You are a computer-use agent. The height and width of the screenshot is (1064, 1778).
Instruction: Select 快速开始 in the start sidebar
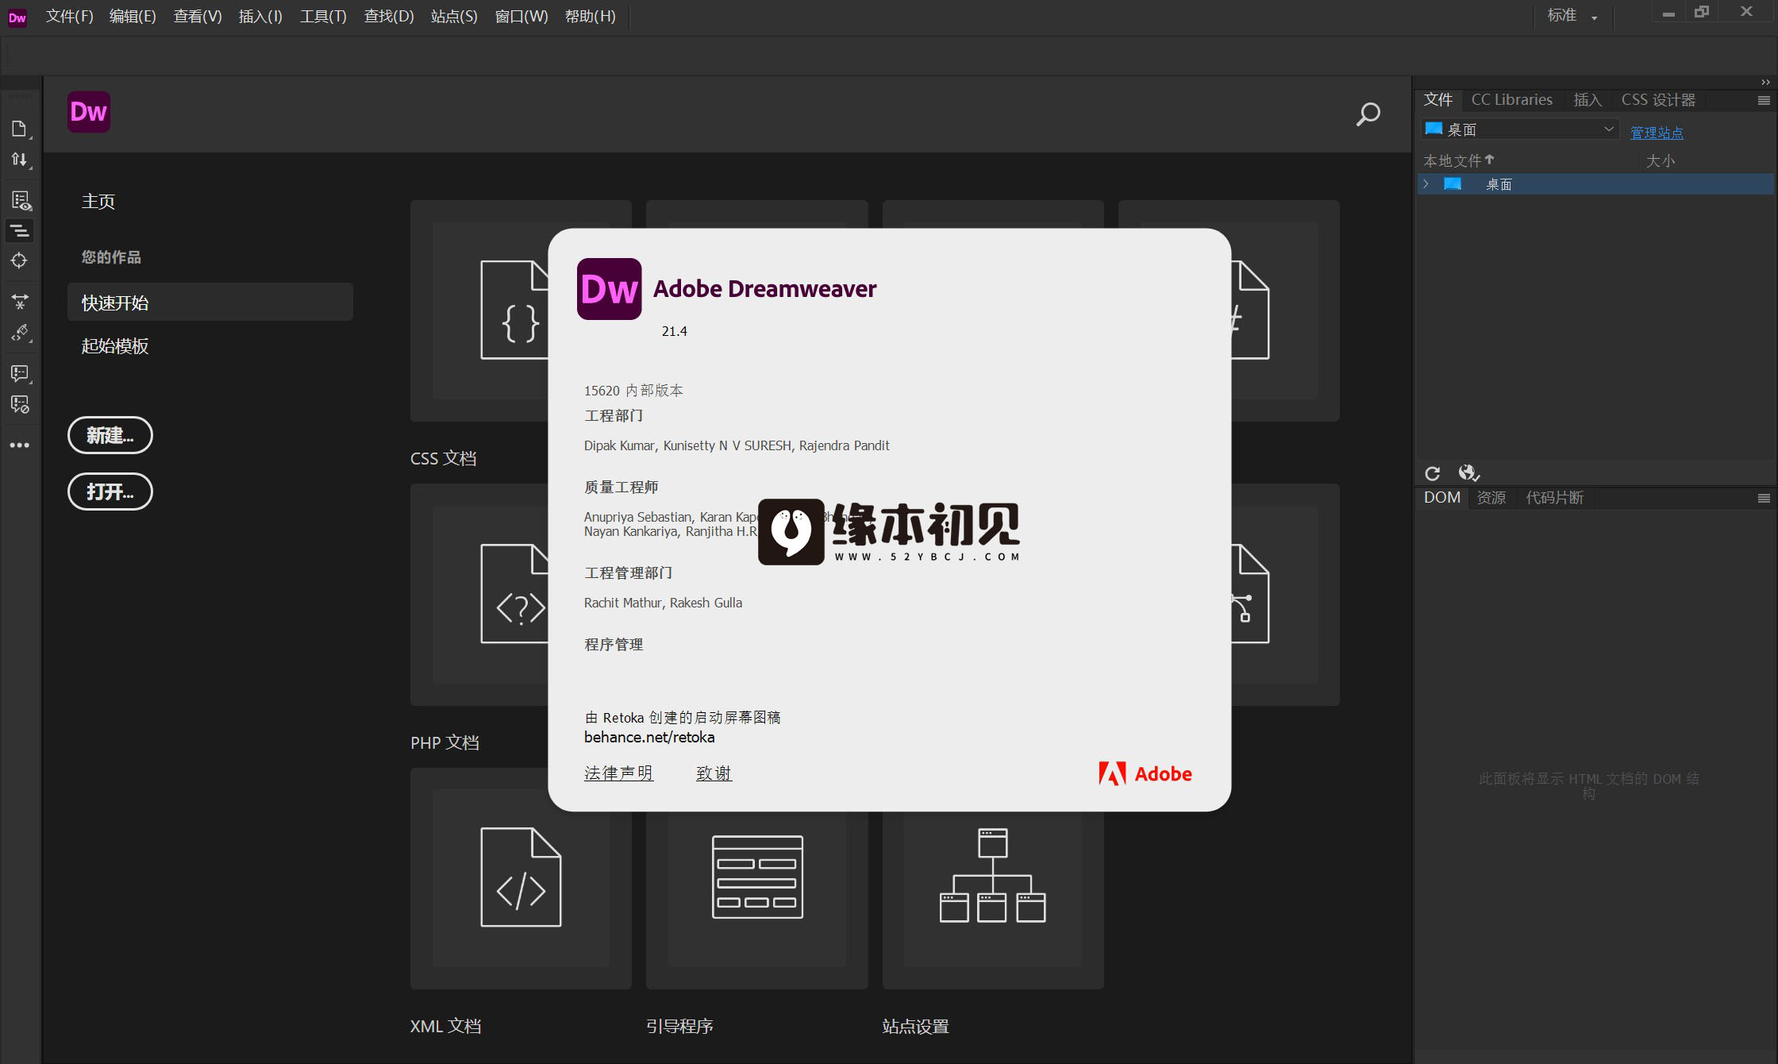(210, 302)
